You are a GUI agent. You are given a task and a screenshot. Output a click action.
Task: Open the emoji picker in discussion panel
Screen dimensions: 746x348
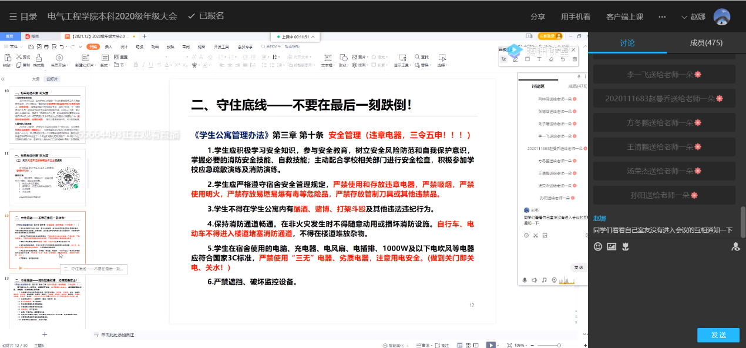(598, 246)
